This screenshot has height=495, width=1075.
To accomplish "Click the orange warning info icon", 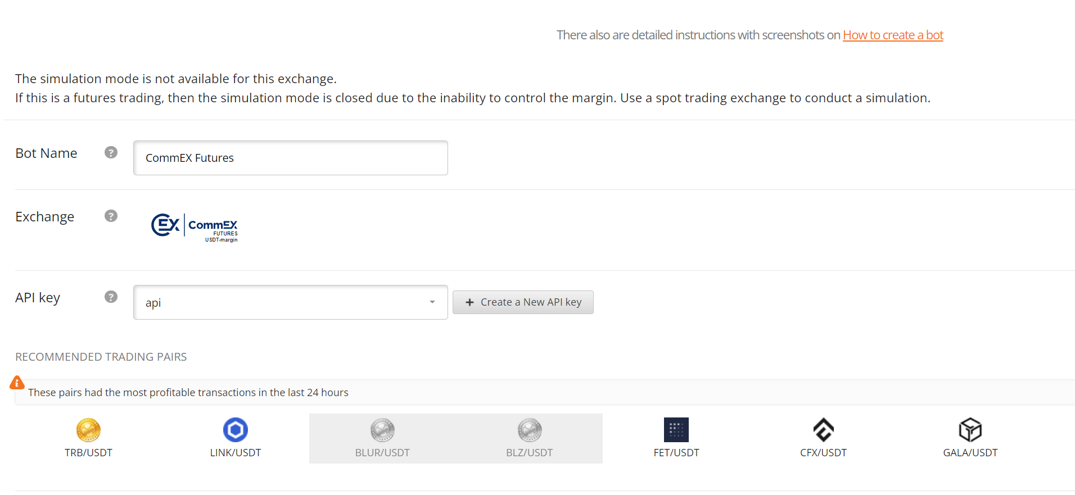I will 17,383.
